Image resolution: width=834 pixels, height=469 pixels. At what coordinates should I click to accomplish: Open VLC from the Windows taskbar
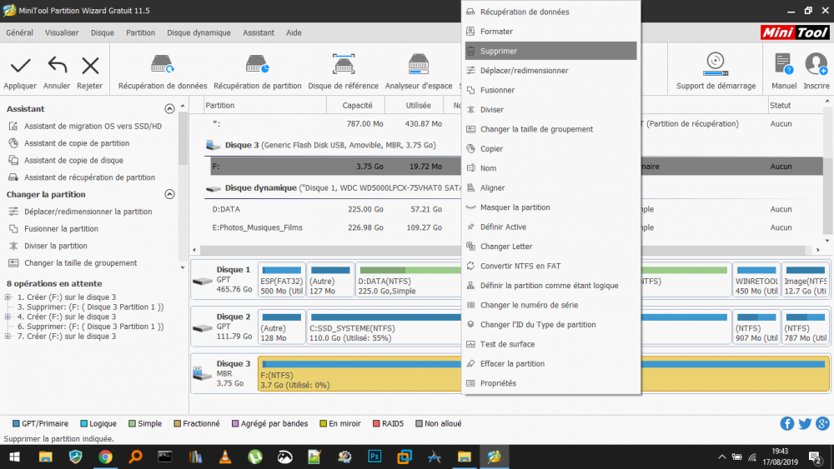click(x=224, y=457)
